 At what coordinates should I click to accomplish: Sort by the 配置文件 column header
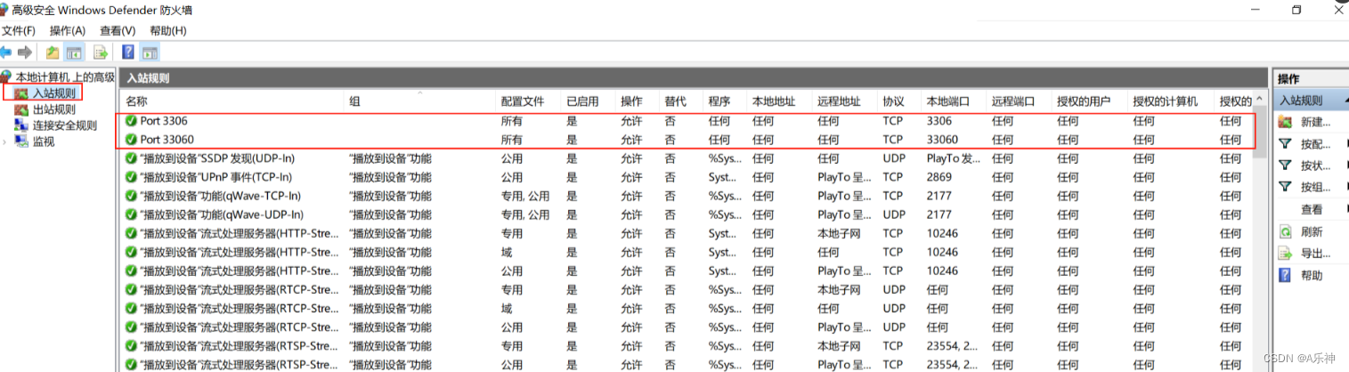tap(528, 101)
